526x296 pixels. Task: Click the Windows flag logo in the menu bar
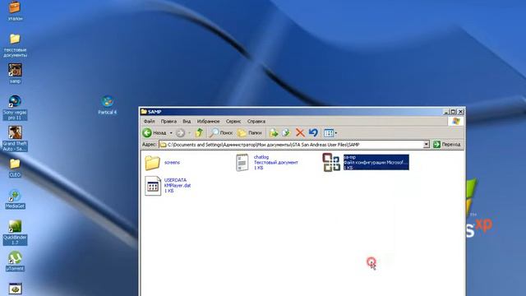click(456, 121)
